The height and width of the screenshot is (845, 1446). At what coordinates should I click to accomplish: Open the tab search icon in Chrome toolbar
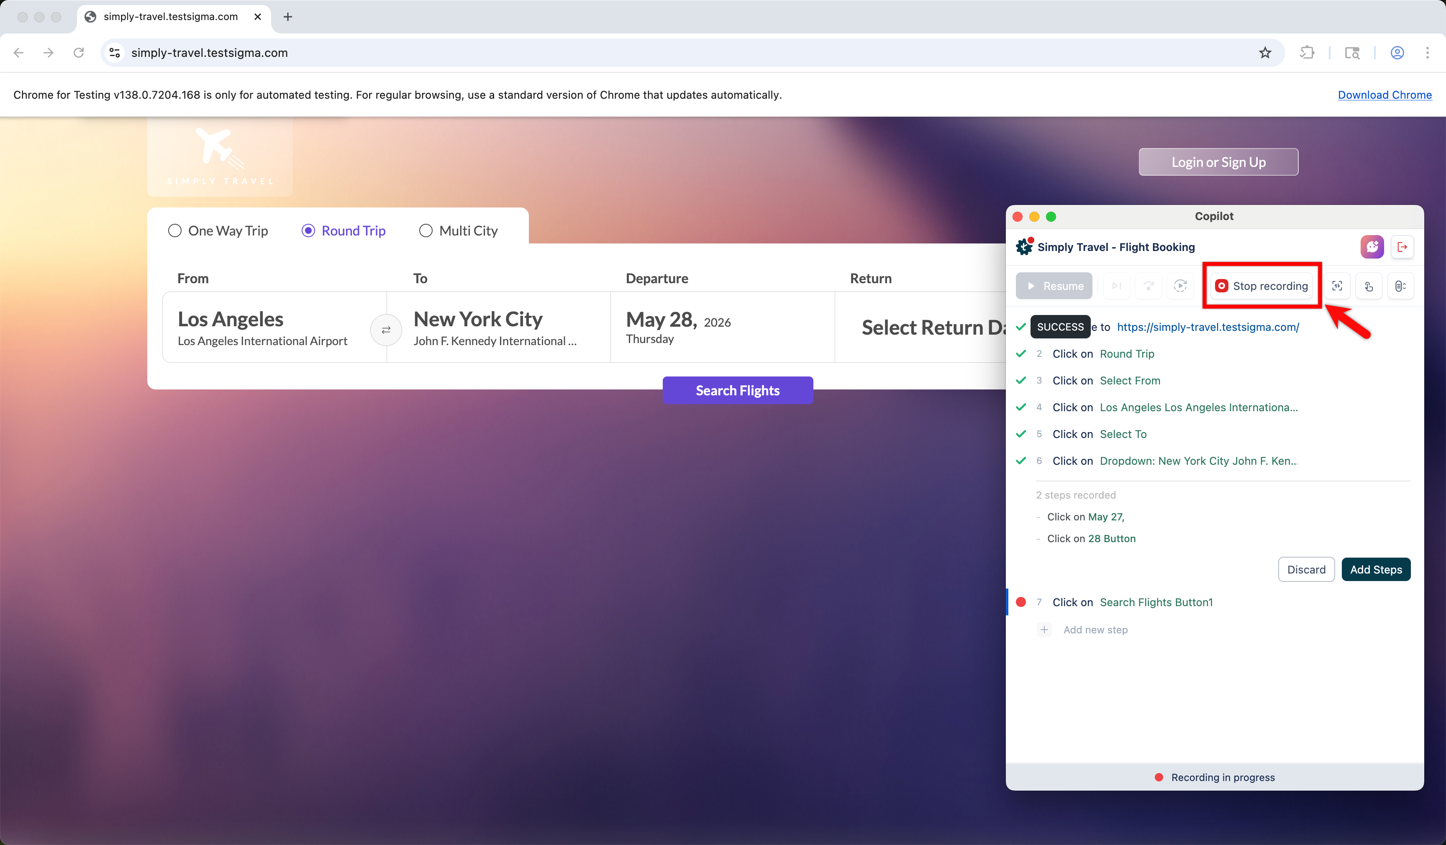(x=1352, y=53)
